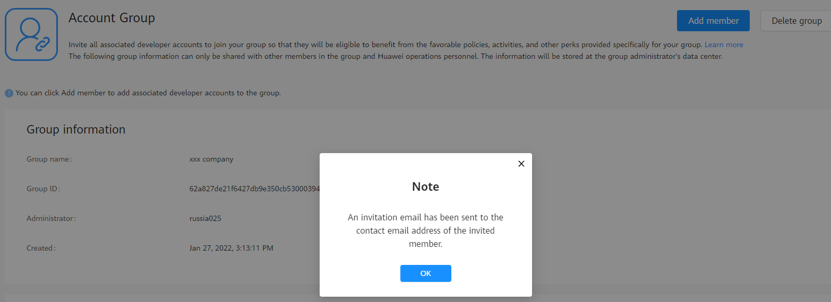This screenshot has height=302, width=831.
Task: Click the Delete group button
Action: 796,21
